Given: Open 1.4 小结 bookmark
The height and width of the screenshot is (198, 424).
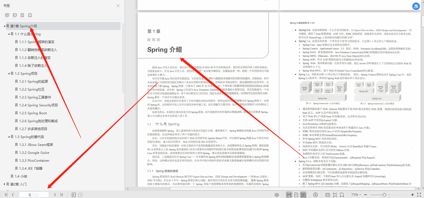Looking at the screenshot, I should (x=21, y=176).
